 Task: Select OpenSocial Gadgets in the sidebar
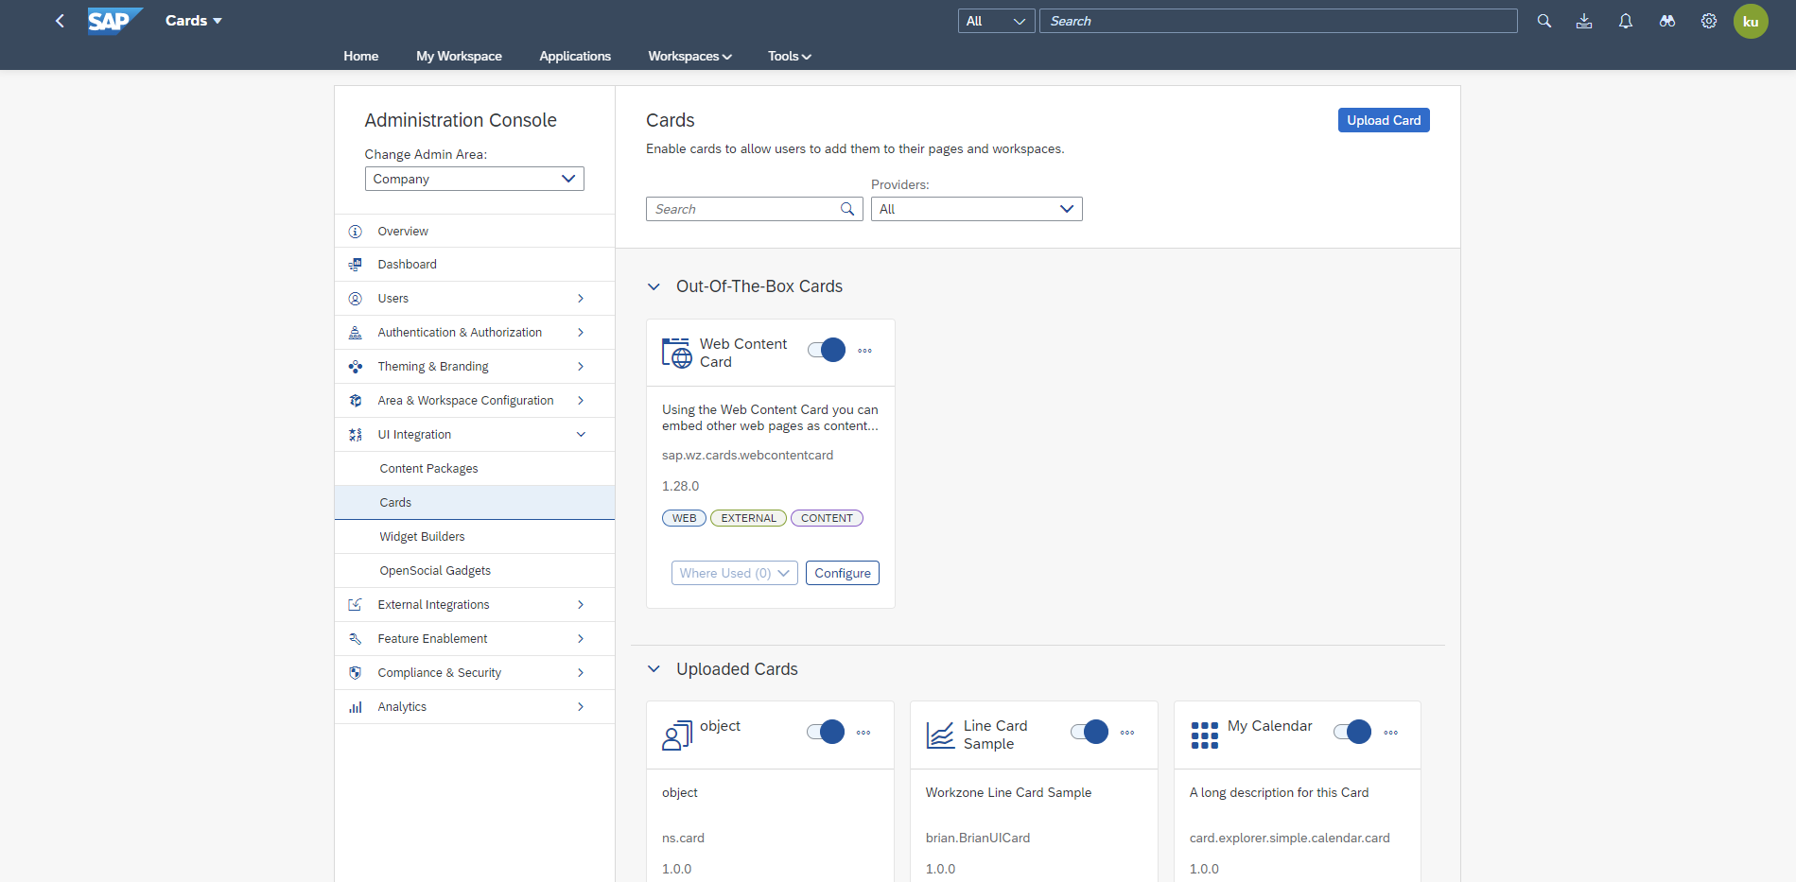point(475,571)
